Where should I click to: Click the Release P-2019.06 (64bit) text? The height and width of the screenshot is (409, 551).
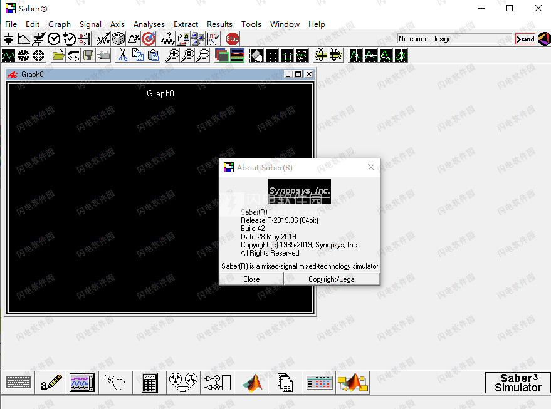[x=280, y=220]
